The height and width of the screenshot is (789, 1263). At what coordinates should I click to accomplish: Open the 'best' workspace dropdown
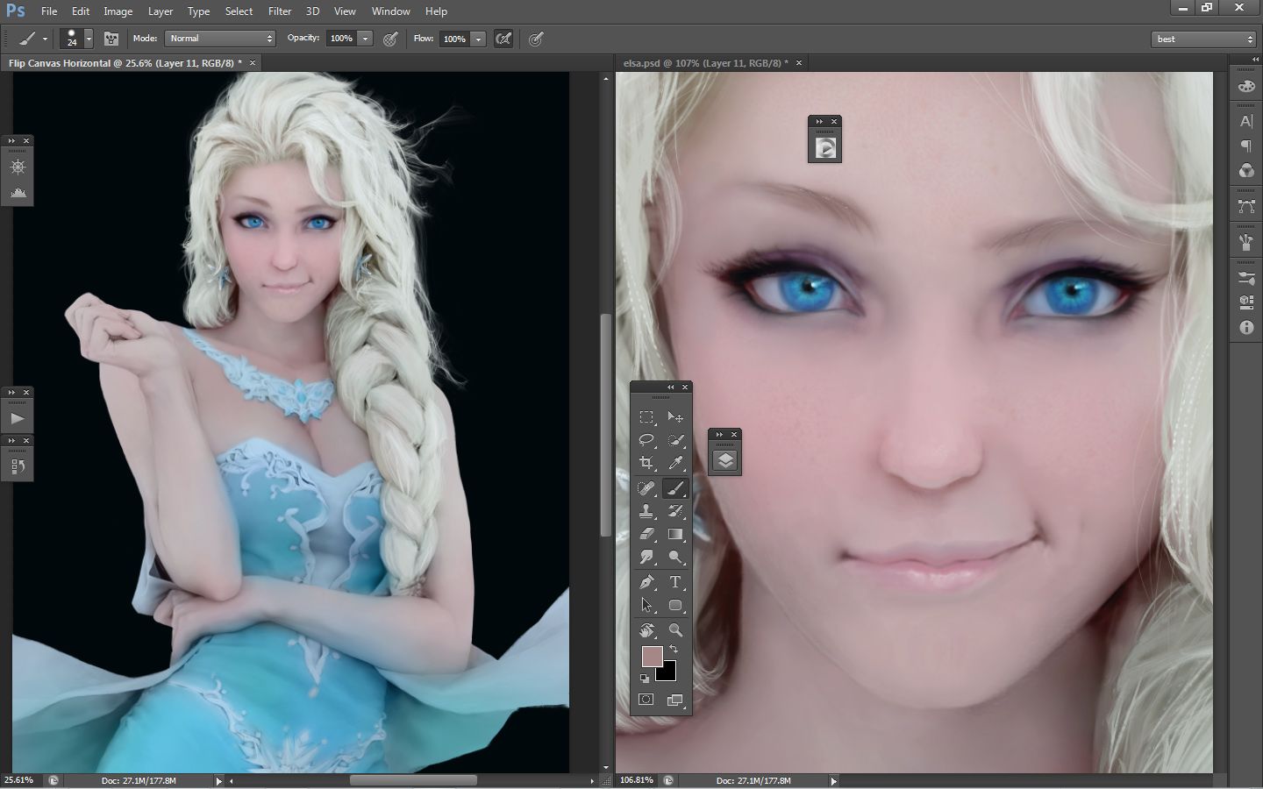click(1204, 39)
